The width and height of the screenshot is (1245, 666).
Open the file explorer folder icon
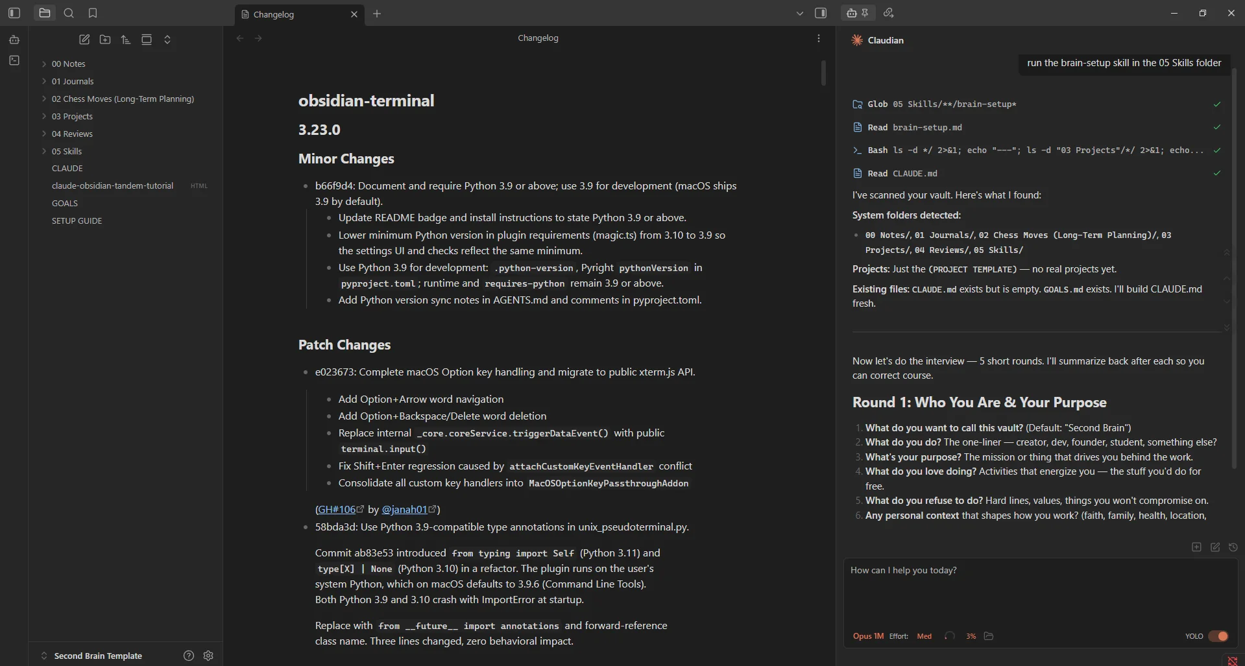(44, 13)
